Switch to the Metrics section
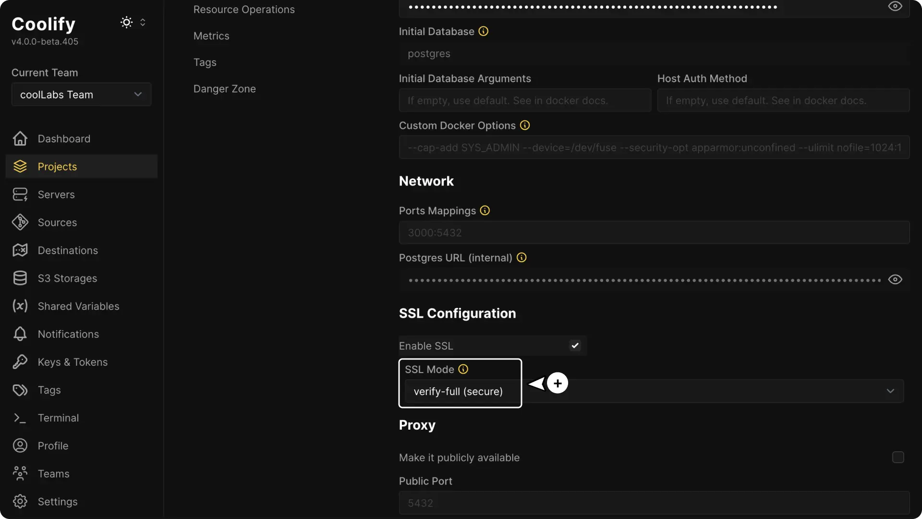This screenshot has width=922, height=519. coord(211,36)
